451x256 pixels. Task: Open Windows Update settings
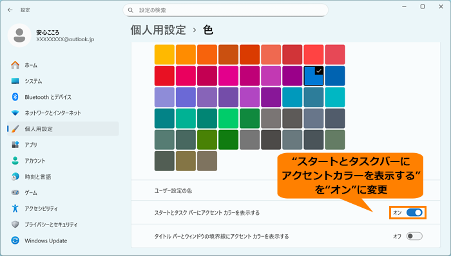tap(63, 241)
